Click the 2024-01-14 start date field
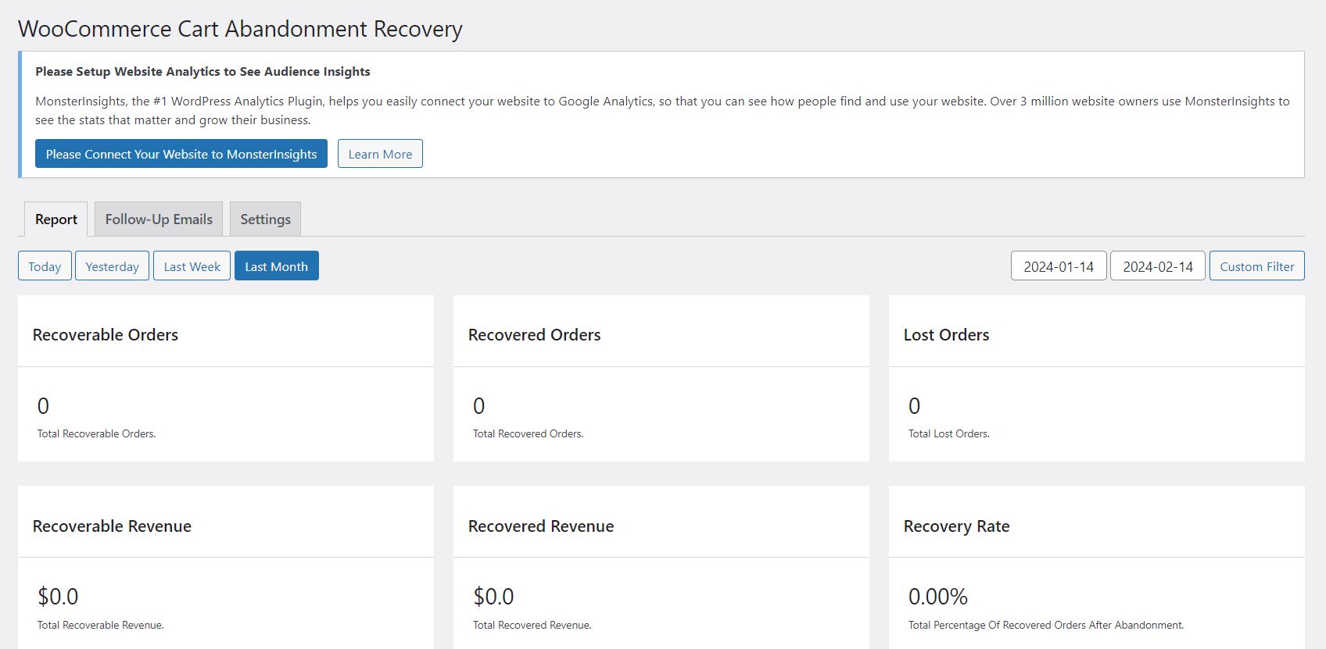Image resolution: width=1326 pixels, height=649 pixels. [1059, 266]
